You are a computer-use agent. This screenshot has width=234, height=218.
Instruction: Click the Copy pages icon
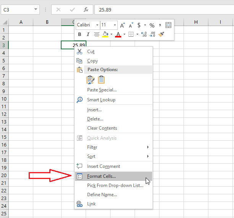(80, 61)
